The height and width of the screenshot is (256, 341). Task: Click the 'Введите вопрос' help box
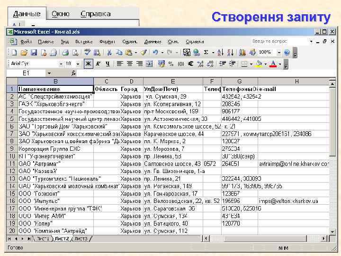click(x=279, y=41)
